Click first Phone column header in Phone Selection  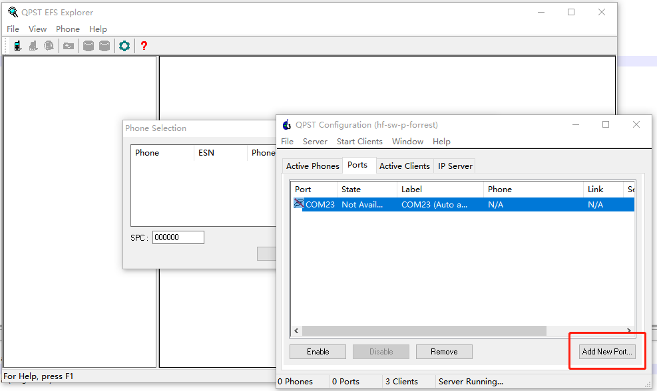pyautogui.click(x=162, y=153)
